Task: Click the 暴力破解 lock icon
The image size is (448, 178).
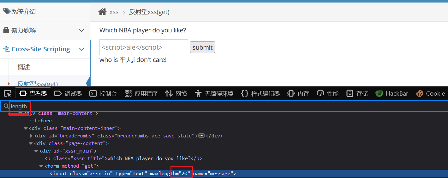Action: 6,30
